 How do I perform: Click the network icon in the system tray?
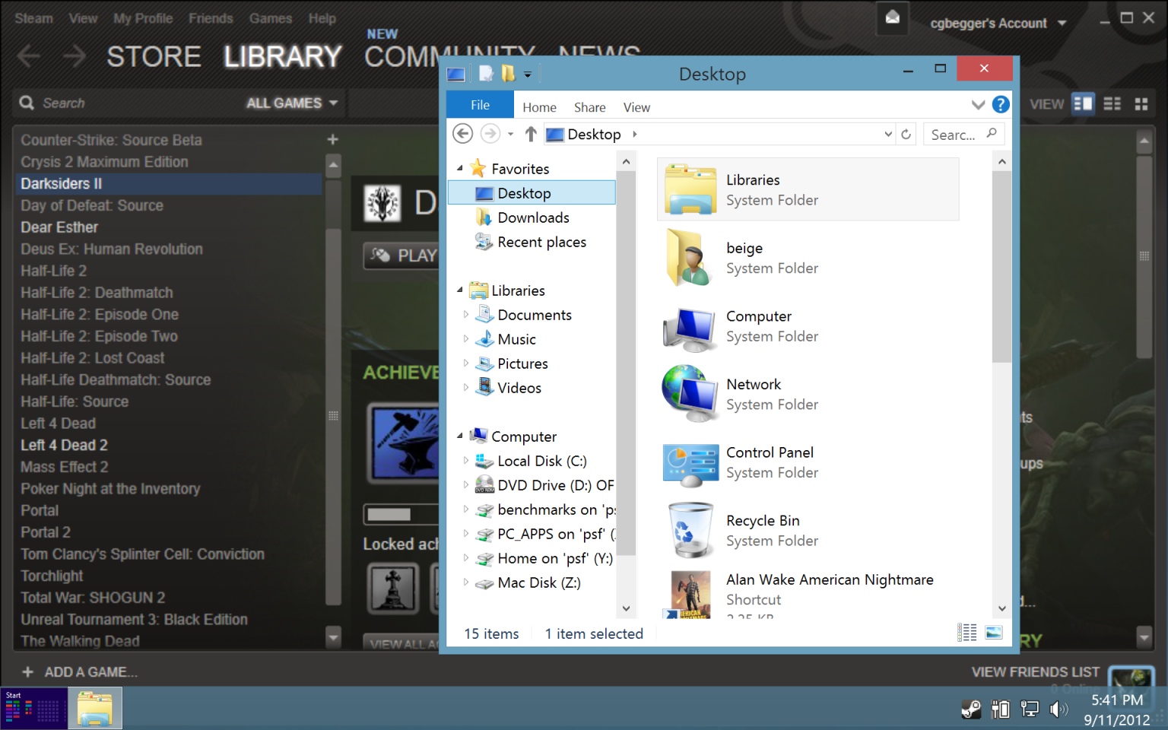[x=1030, y=709]
